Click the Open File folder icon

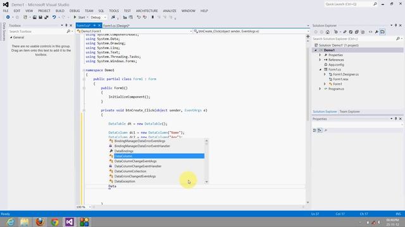coord(35,17)
